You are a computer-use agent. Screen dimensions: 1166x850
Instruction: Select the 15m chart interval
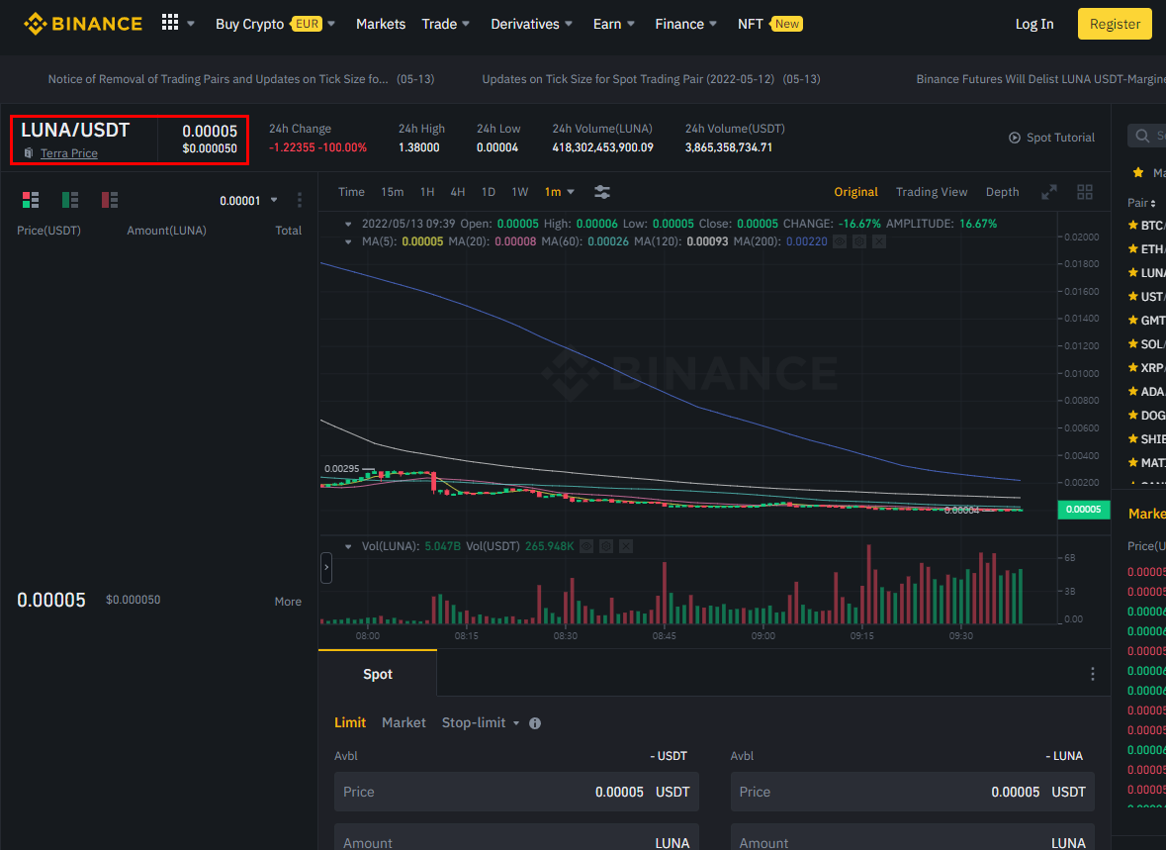pyautogui.click(x=393, y=192)
